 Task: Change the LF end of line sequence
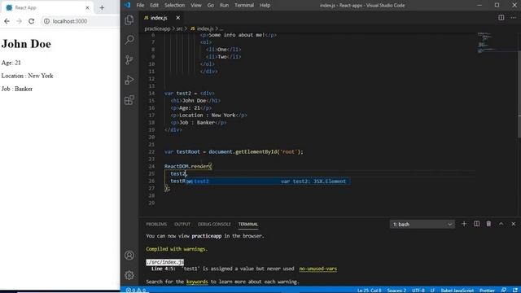[432, 290]
